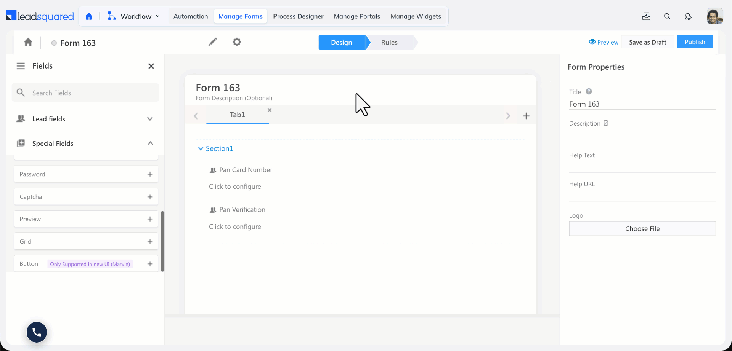Toggle the Fields hamburger menu
Viewport: 732px width, 351px height.
tap(21, 66)
